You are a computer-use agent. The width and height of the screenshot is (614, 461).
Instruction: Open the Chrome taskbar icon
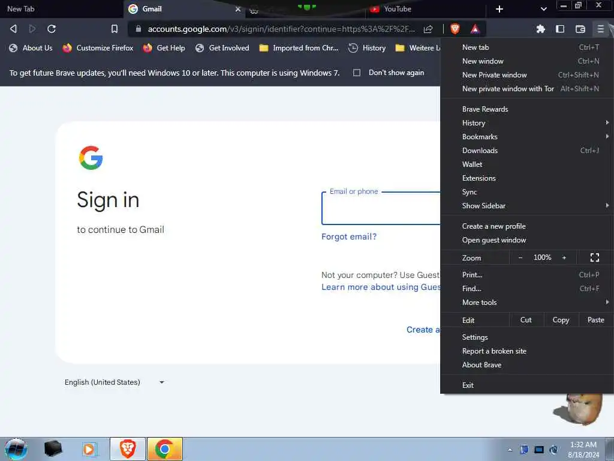pos(165,449)
